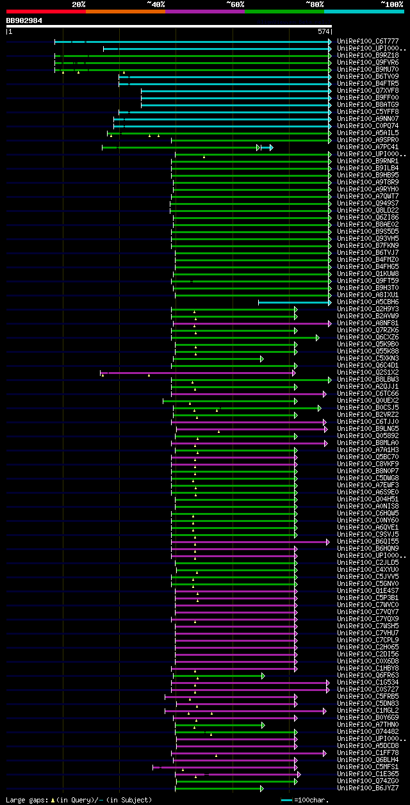Open entry UniRef100_A8NF81
410x805 pixels.
[x=368, y=323]
